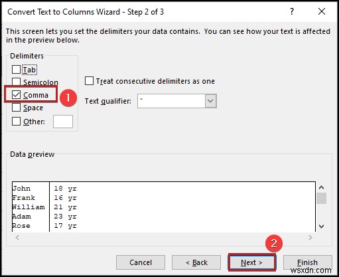Click the preview scroll left arrow
This screenshot has width=339, height=277.
17,238
